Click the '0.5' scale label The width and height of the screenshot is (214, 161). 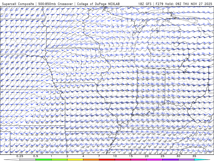coord(36,156)
